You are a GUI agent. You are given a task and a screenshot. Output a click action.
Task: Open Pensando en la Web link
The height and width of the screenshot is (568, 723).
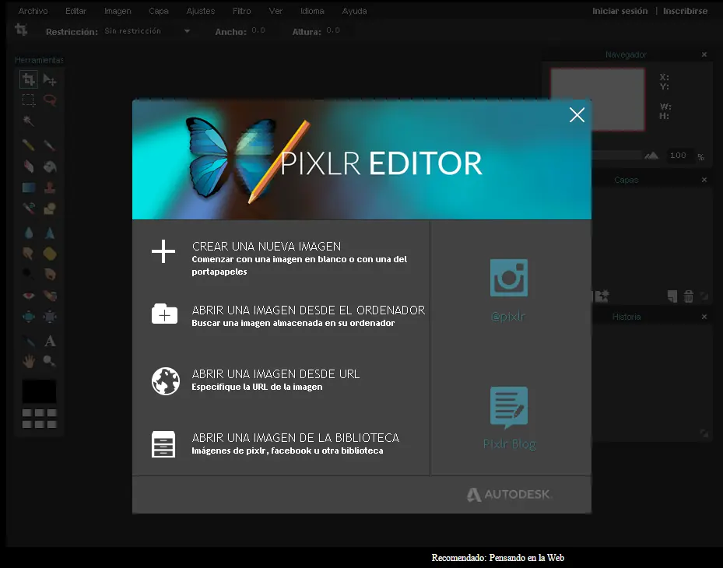click(527, 558)
